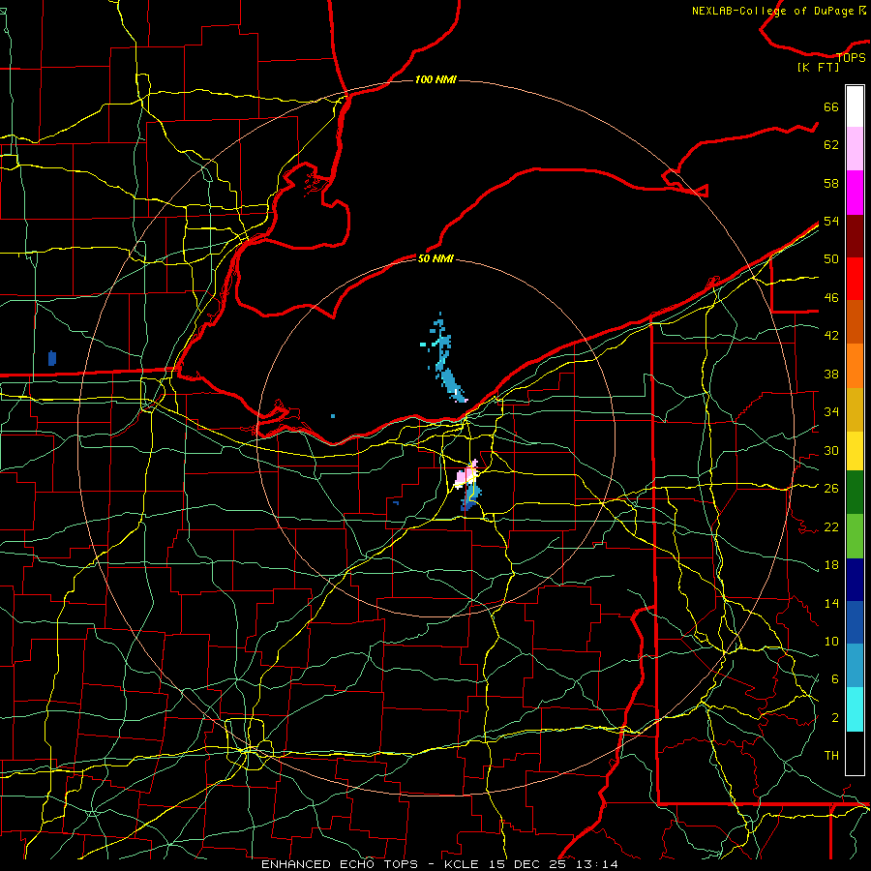Click the magenta swatch between 58 and 54

855,193
